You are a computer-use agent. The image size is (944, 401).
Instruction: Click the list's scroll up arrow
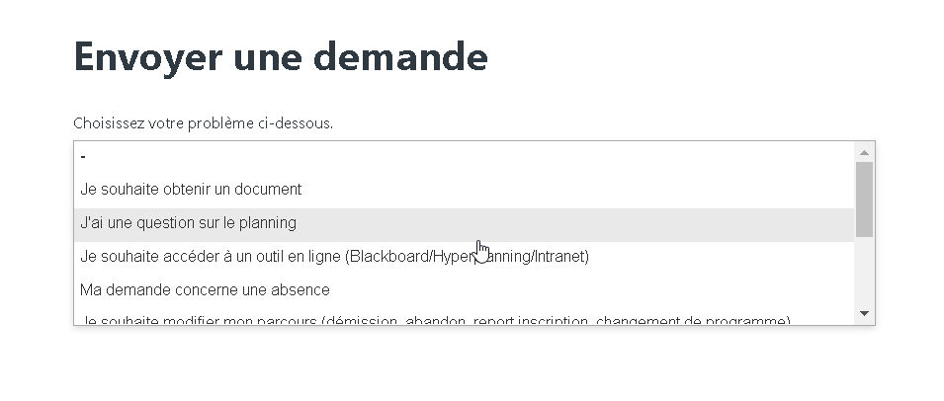[864, 152]
